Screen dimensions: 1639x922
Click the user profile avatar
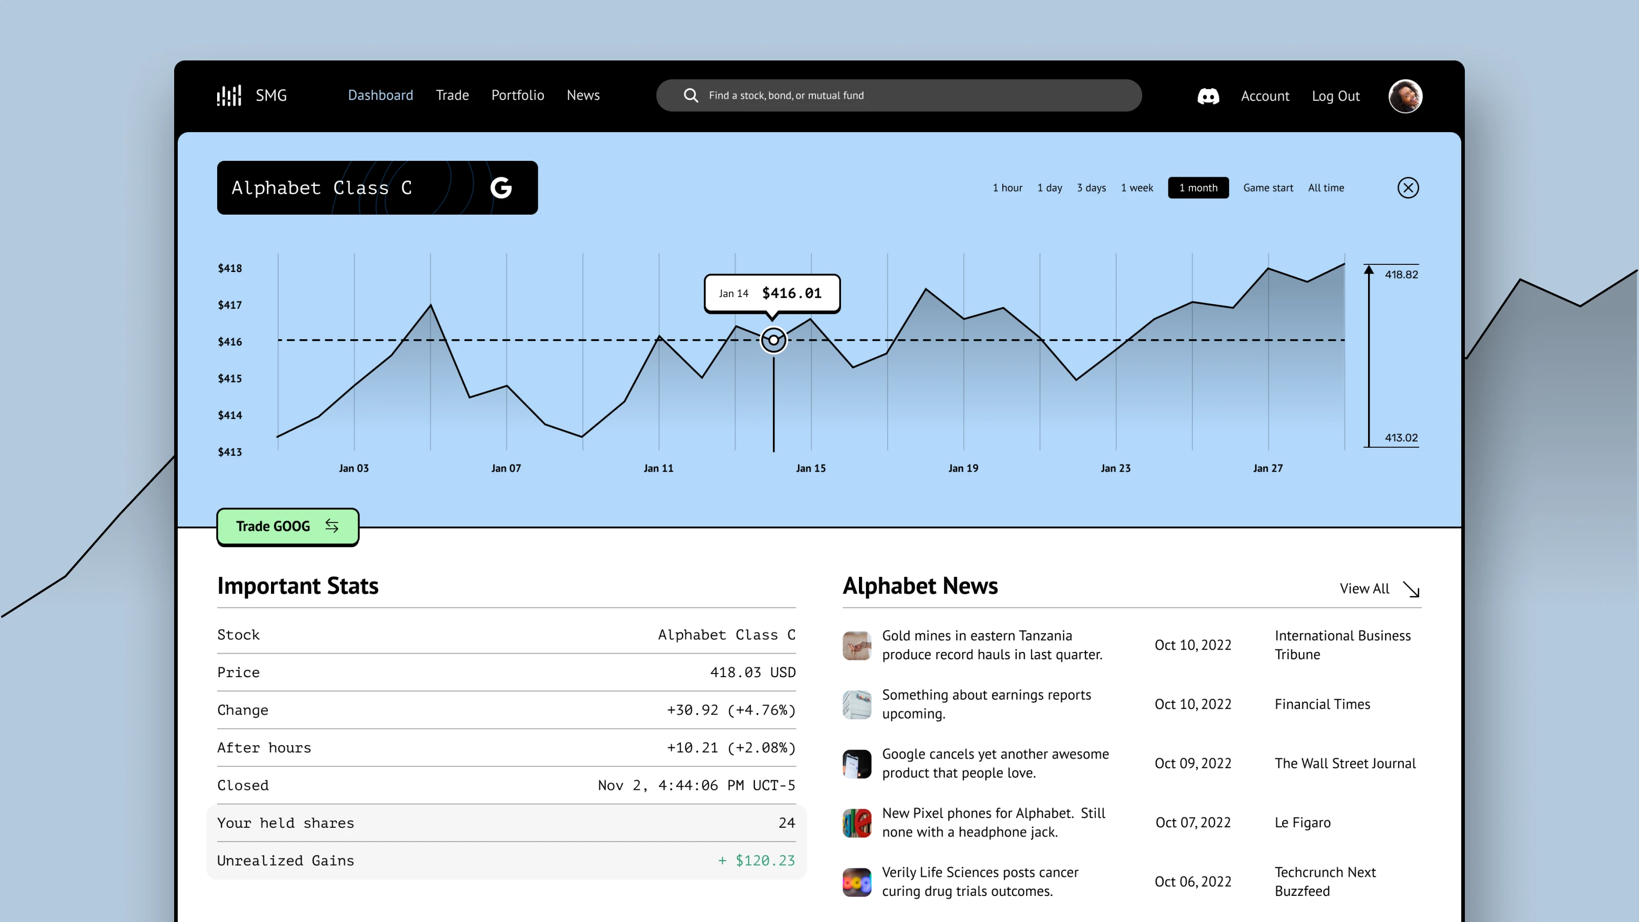(1405, 96)
